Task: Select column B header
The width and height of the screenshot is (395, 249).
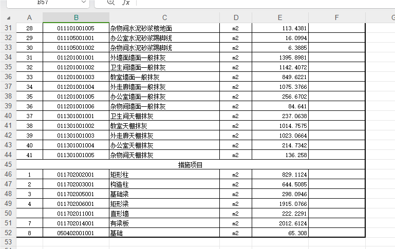Action: 76,17
